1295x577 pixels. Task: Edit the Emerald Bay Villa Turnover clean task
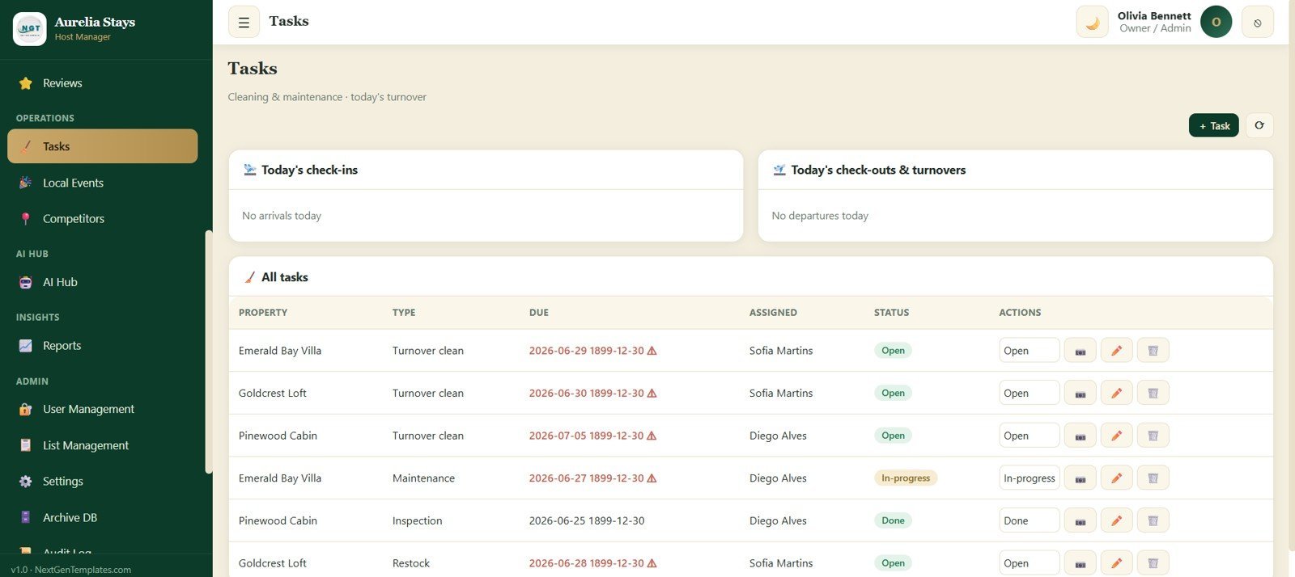(x=1116, y=351)
